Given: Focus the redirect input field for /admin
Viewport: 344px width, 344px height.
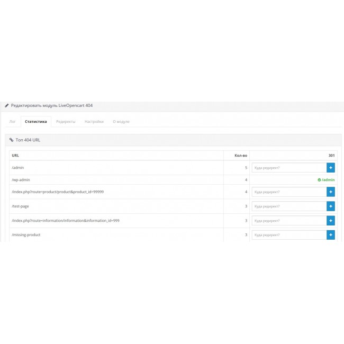Looking at the screenshot, I should pos(288,168).
